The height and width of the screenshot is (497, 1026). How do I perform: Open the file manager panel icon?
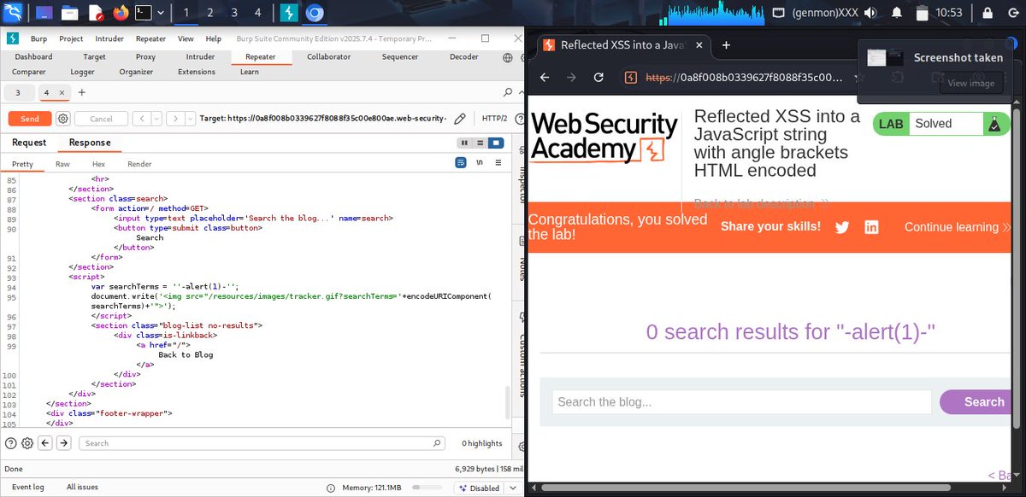(x=69, y=13)
